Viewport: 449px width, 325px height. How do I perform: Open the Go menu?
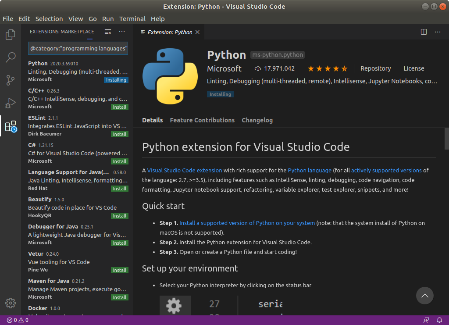(93, 19)
